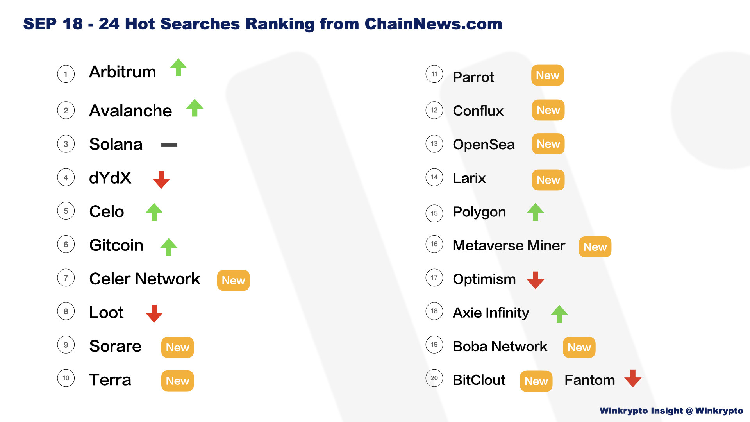Click the New badge next to Metaverse Miner
The width and height of the screenshot is (750, 422).
coord(595,247)
